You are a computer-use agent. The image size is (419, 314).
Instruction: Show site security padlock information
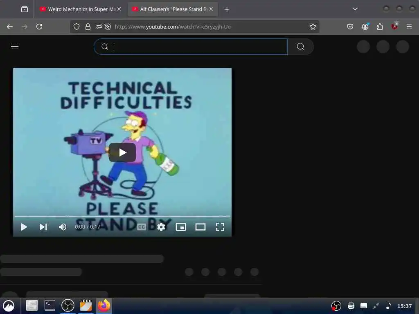click(x=88, y=27)
